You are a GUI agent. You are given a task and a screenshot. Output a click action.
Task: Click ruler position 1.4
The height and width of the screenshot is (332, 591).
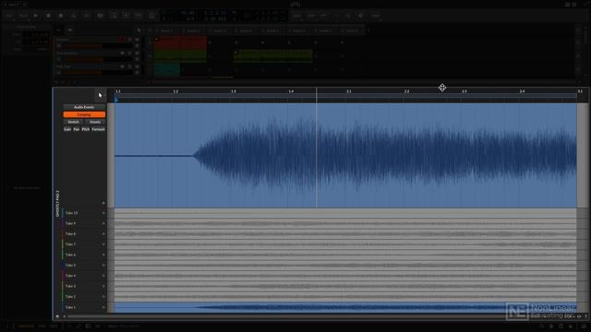pos(291,91)
